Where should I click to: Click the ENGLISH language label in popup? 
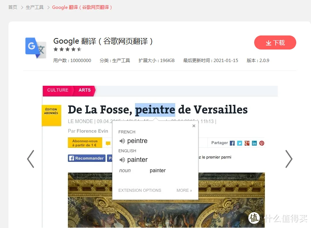127,151
